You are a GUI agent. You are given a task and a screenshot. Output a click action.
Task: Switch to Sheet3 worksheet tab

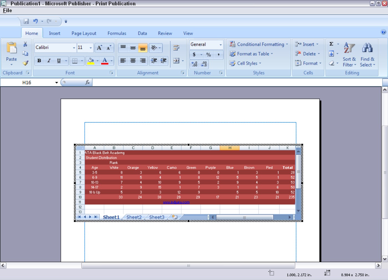pyautogui.click(x=157, y=217)
